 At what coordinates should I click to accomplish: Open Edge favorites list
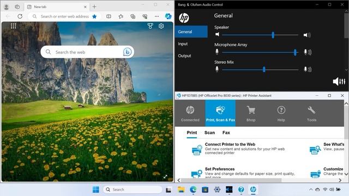coord(121,16)
